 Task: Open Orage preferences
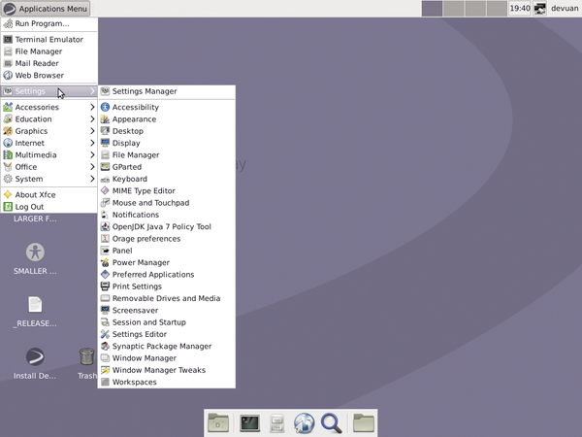click(x=167, y=239)
